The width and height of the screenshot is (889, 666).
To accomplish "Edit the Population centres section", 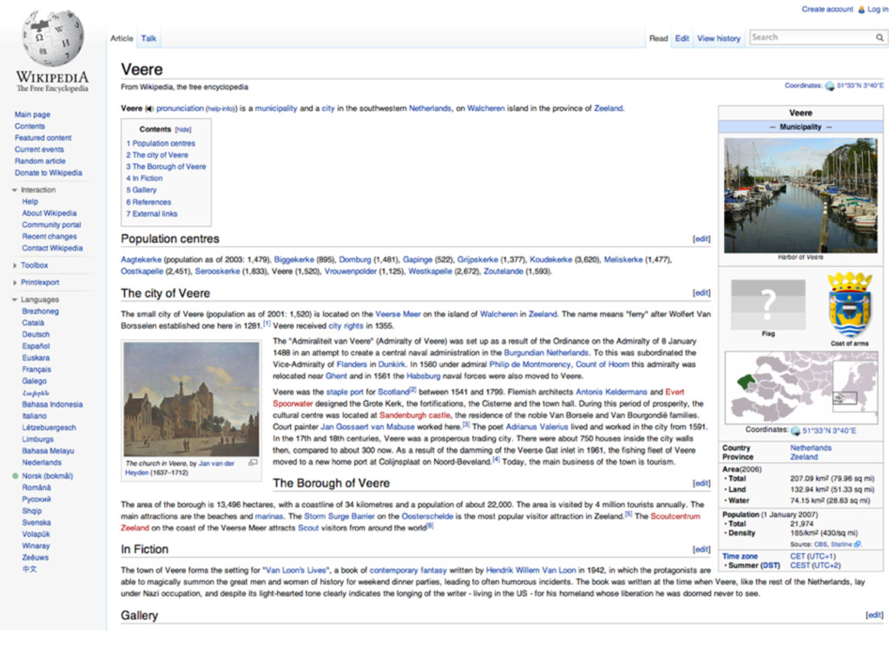I will 701,239.
